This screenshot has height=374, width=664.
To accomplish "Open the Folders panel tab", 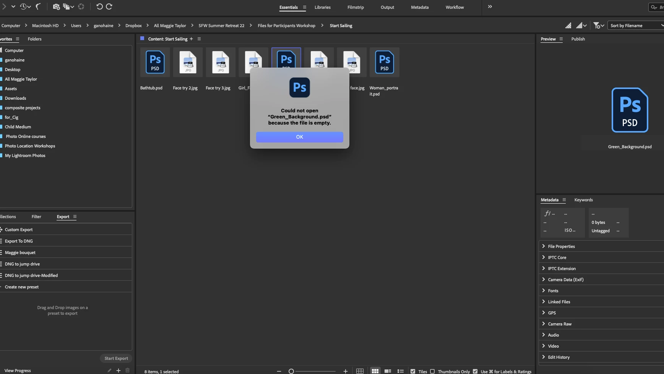I will tap(34, 39).
